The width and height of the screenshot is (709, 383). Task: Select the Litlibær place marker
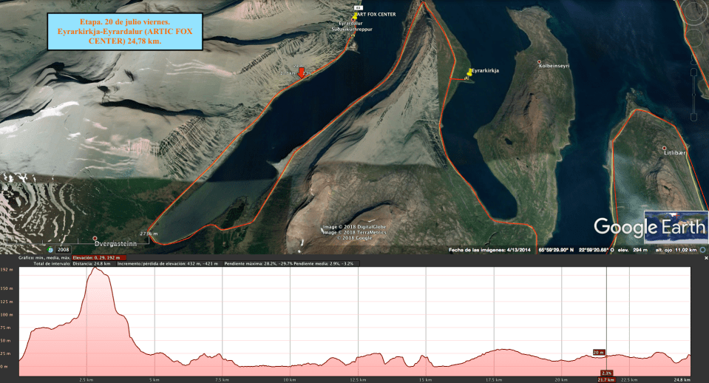pyautogui.click(x=665, y=149)
